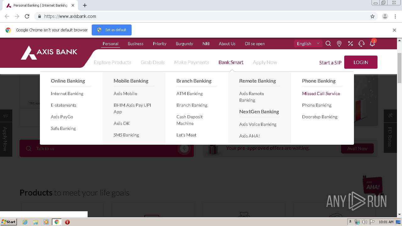402x226 pixels.
Task: View site security padlock info
Action: 39,16
